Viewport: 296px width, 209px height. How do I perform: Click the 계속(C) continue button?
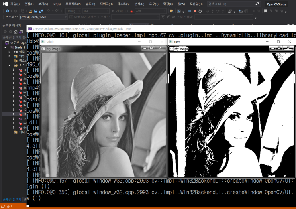(120, 11)
